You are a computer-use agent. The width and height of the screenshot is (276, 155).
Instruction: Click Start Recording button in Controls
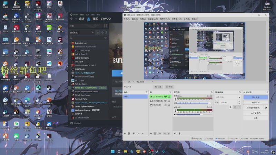(256, 102)
